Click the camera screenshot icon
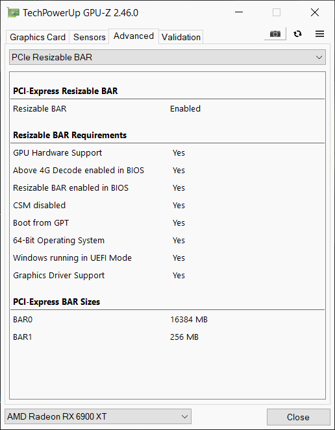Screen dimensions: 335x430 pos(275,34)
